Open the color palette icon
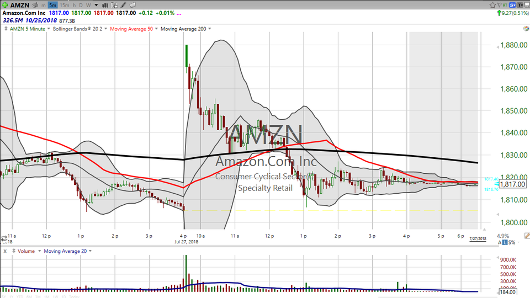530x298 pixels. (x=132, y=5)
